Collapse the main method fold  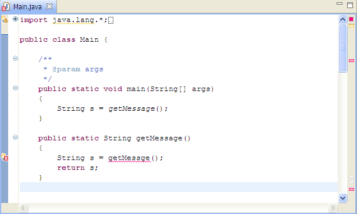(15, 88)
